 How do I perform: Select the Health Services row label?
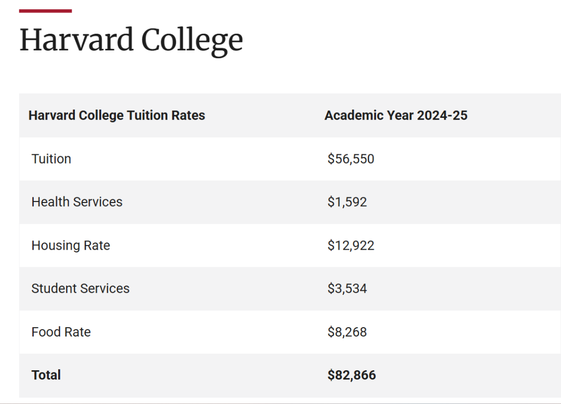[77, 202]
